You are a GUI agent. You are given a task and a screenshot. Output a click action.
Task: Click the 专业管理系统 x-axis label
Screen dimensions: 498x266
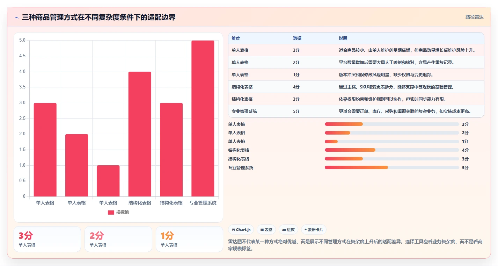203,203
